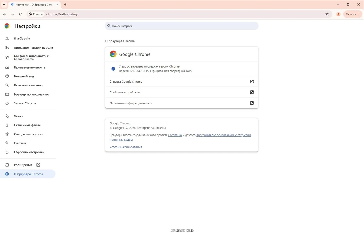364x234 pixels.
Task: Click the Версия 126.0.6478.115 version text
Action: (x=155, y=71)
